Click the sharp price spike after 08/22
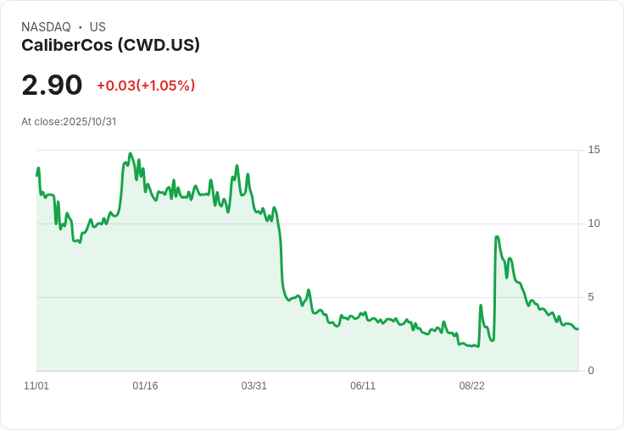Image resolution: width=624 pixels, height=430 pixels. [496, 237]
